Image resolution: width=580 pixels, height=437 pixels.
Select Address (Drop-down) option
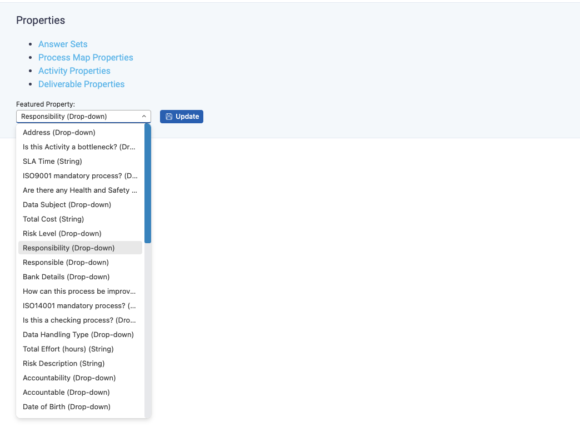click(80, 132)
